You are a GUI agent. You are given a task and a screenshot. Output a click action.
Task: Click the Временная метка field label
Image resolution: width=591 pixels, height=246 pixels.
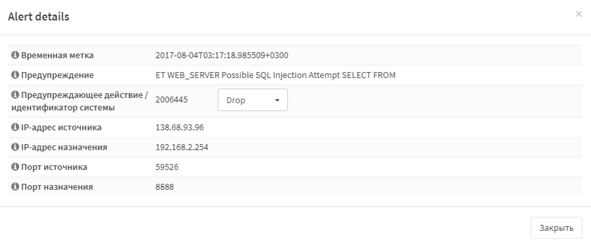(x=57, y=55)
